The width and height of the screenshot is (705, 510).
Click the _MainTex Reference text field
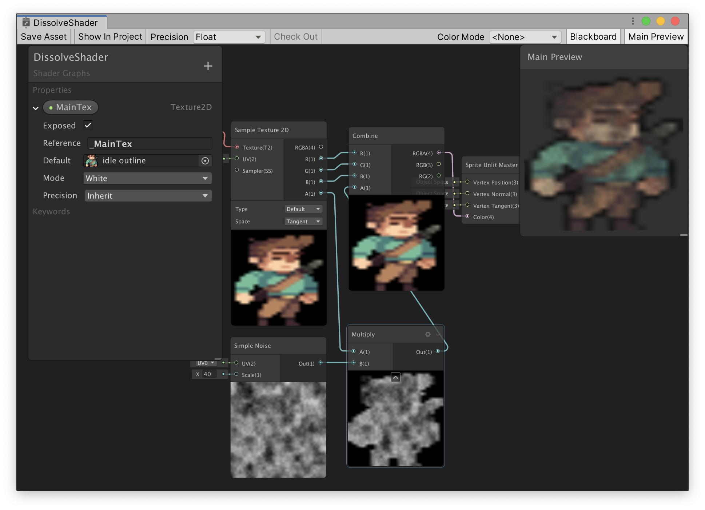(x=150, y=144)
